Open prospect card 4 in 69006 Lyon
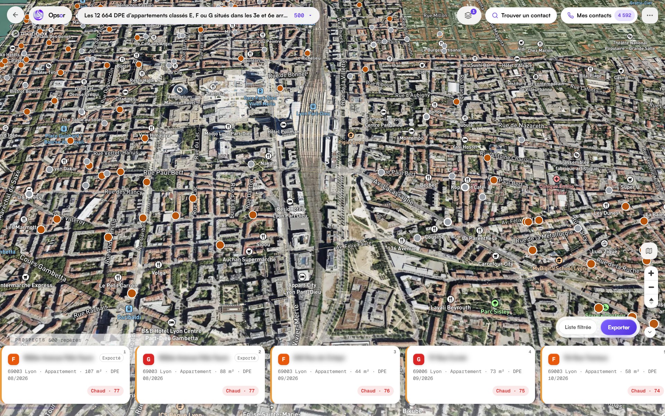This screenshot has height=416, width=665. pyautogui.click(x=471, y=374)
